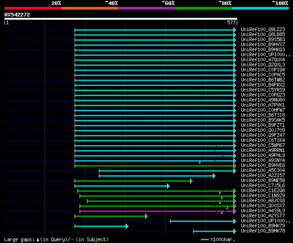Viewport: 293px width, 243px height.
Task: Select UniRef100_A9NU80 label
Action: coord(263,100)
